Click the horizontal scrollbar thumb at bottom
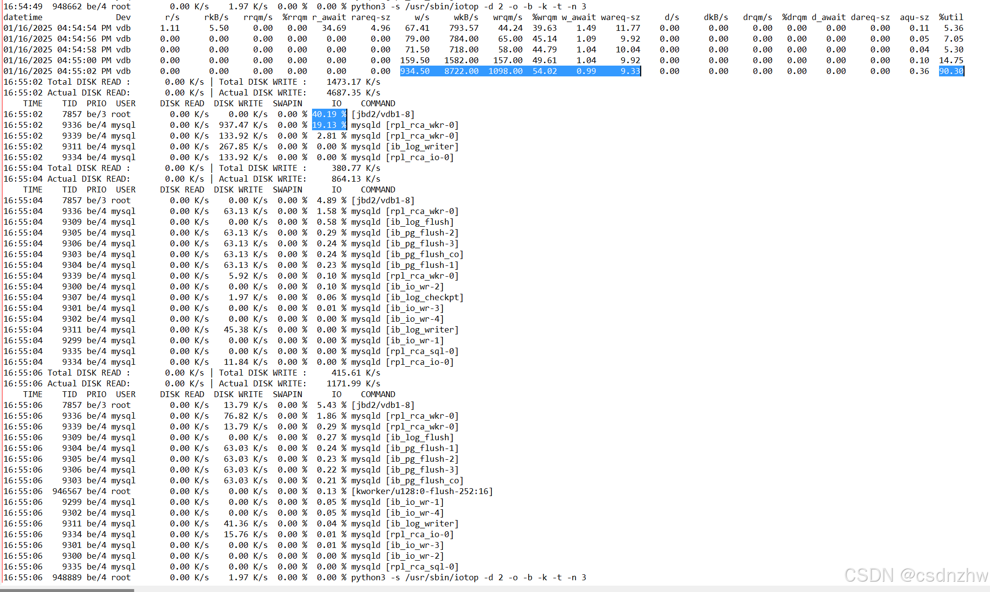Screen dimensions: 990x592 tap(67, 590)
